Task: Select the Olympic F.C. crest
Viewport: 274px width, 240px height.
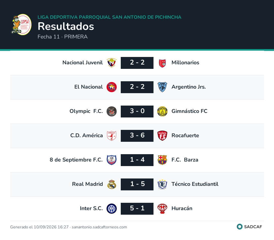Action: pyautogui.click(x=112, y=111)
